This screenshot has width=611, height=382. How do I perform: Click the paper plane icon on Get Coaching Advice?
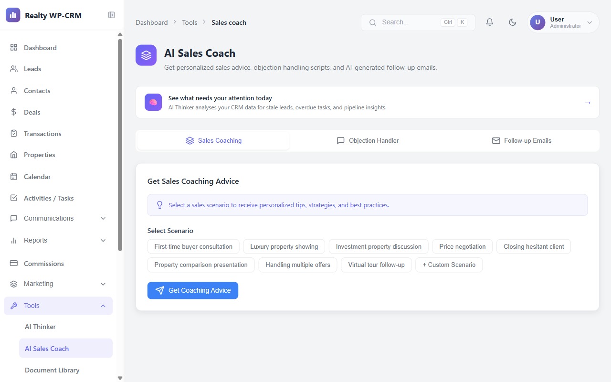(x=160, y=290)
